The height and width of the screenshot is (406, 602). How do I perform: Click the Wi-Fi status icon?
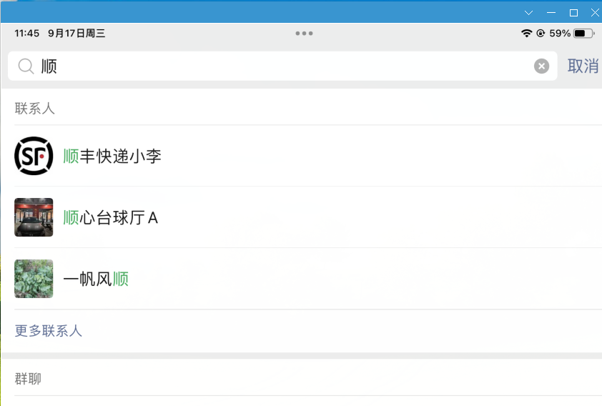tap(526, 34)
